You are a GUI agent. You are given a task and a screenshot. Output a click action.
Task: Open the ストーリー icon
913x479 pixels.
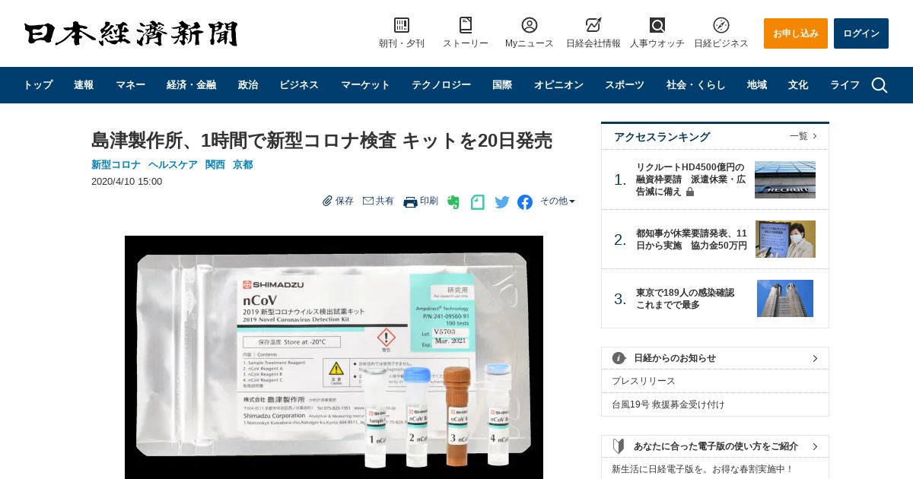466,25
